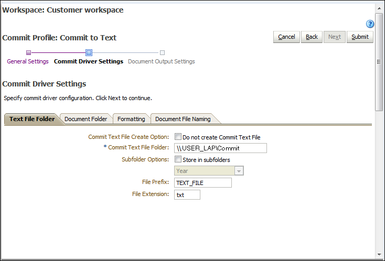Click the Commit Text File Create Option label
The height and width of the screenshot is (261, 385).
[x=129, y=137]
